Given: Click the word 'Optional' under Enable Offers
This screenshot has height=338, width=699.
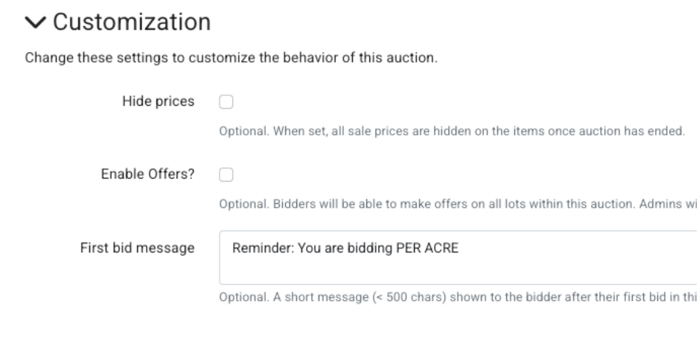Looking at the screenshot, I should point(238,205).
